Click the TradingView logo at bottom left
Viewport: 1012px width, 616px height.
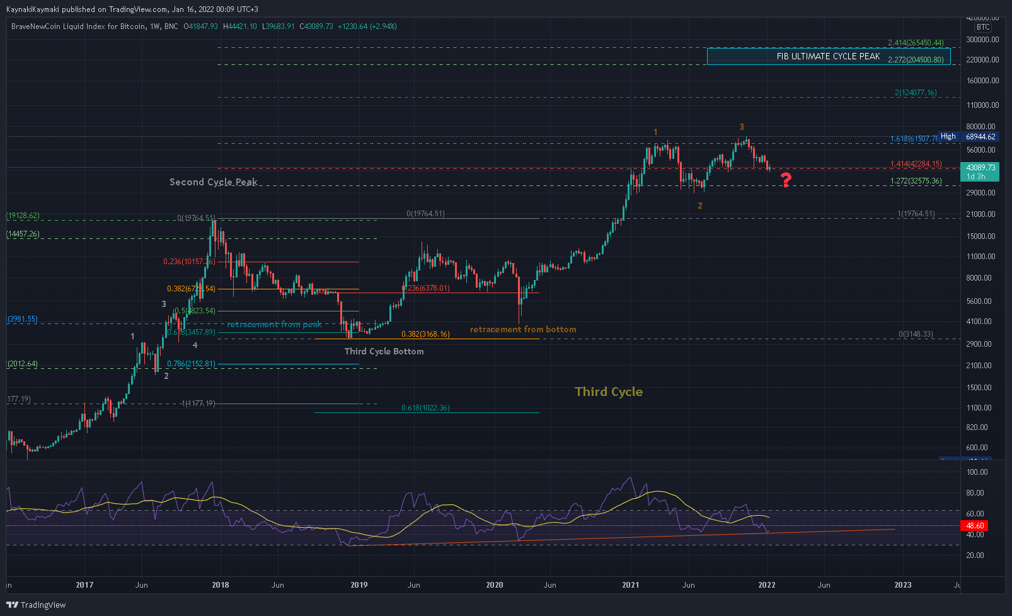click(x=36, y=605)
